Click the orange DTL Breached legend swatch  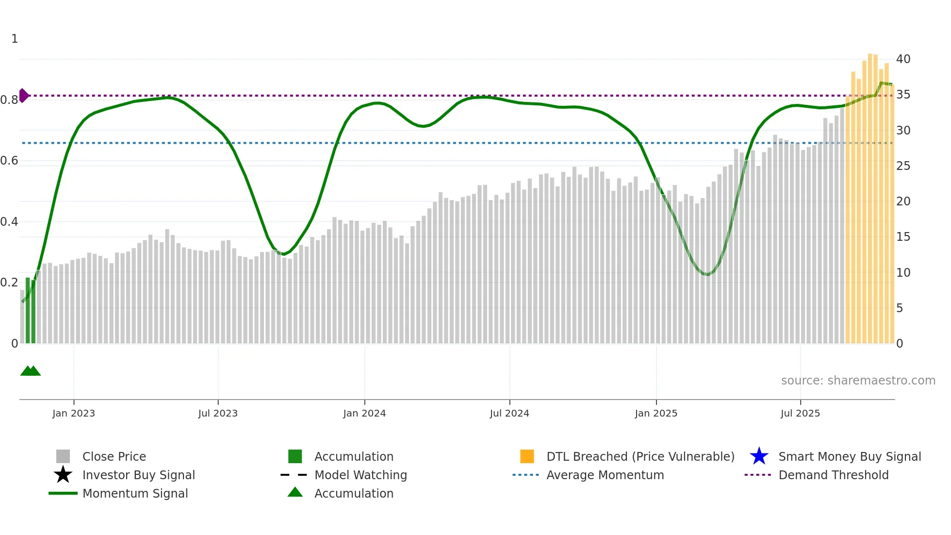coord(527,456)
